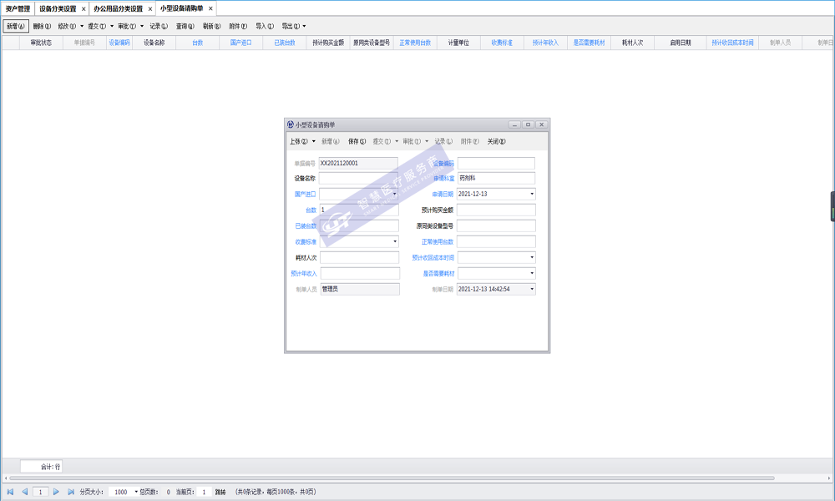Close the 办公用品分类设置 tab via X icon

pos(150,8)
